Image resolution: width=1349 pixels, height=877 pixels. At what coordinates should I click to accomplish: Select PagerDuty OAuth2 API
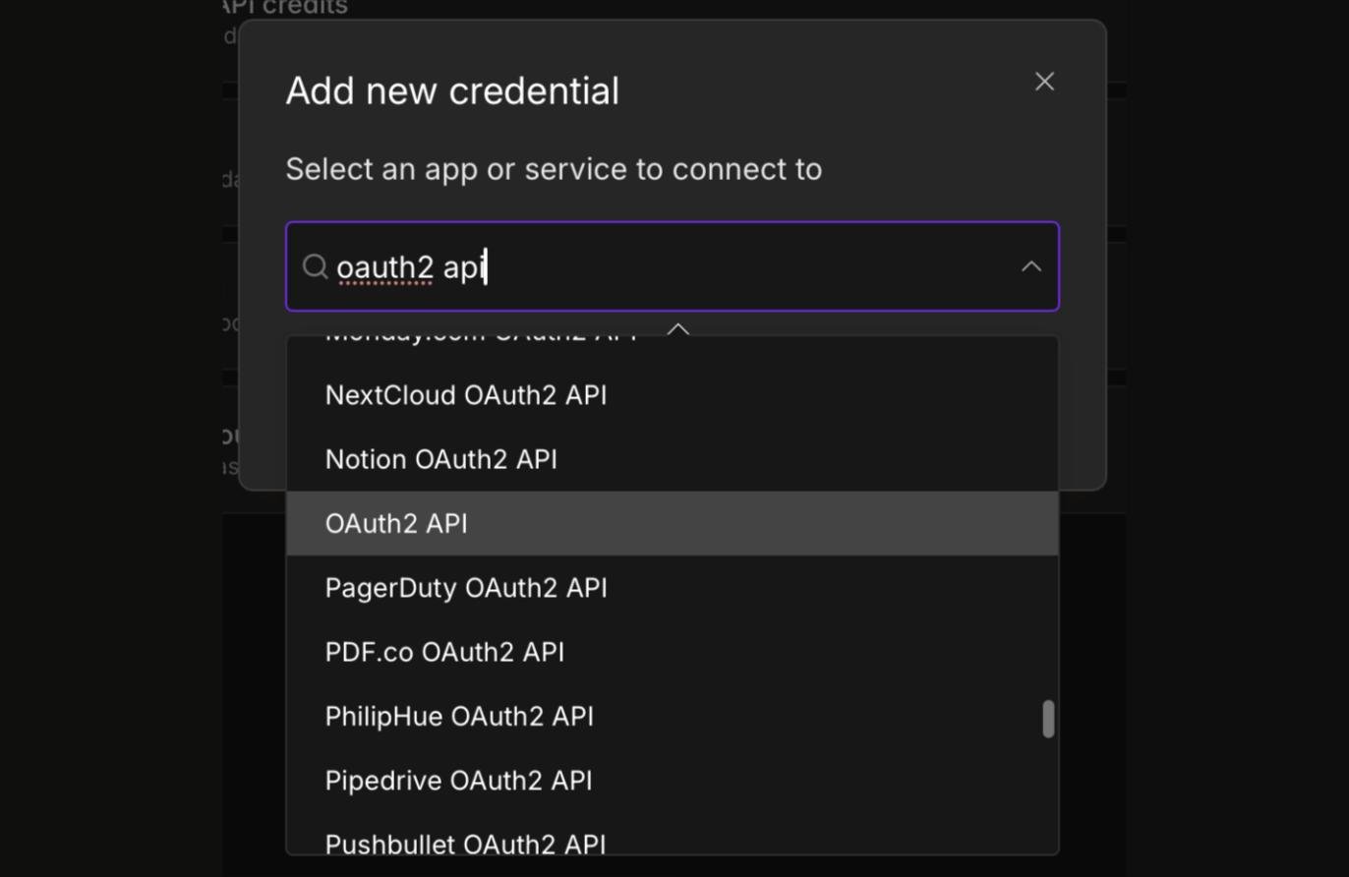tap(673, 588)
